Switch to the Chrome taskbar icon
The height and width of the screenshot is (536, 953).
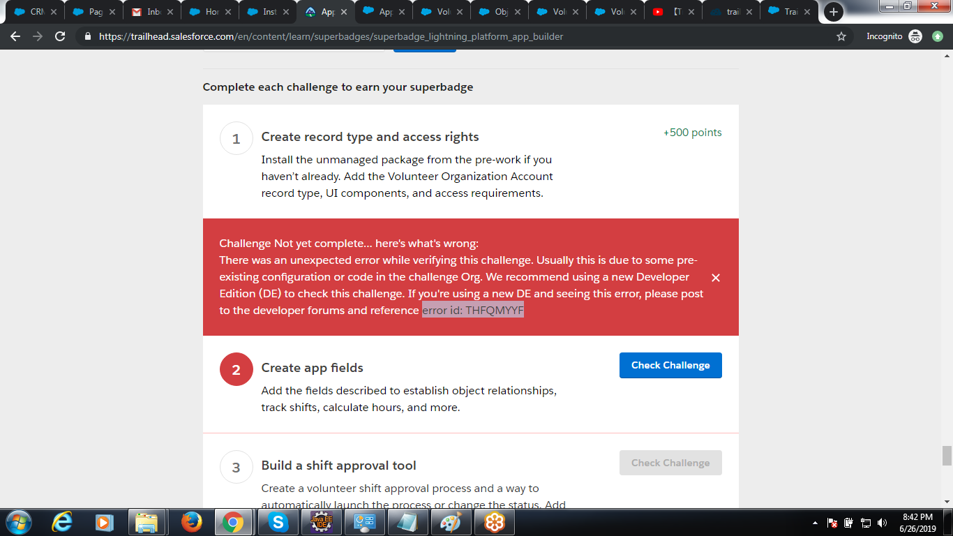tap(232, 522)
